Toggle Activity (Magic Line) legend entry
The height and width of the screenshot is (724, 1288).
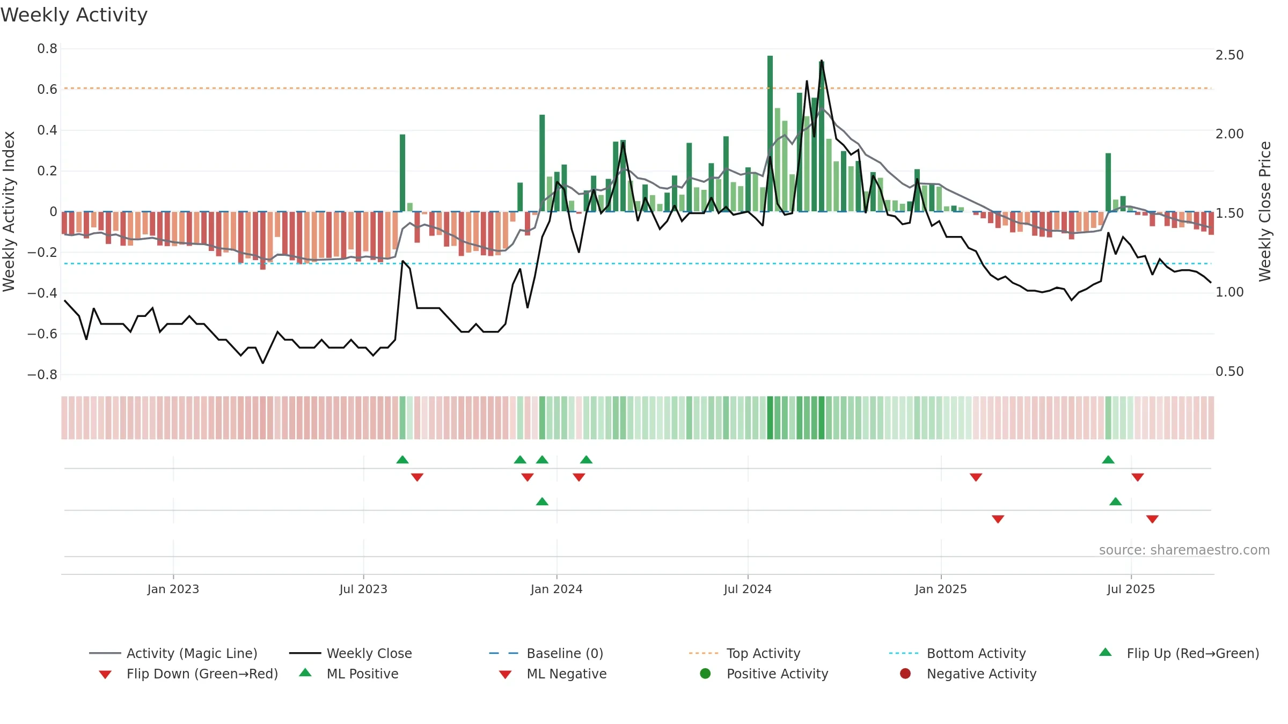pos(173,653)
